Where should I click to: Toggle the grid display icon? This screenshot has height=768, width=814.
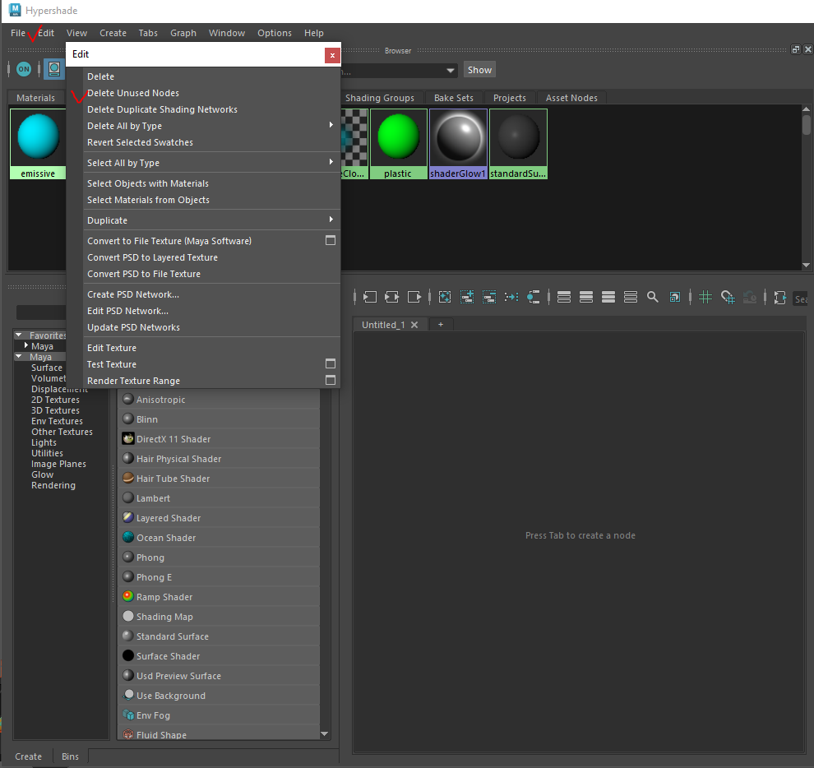(705, 297)
